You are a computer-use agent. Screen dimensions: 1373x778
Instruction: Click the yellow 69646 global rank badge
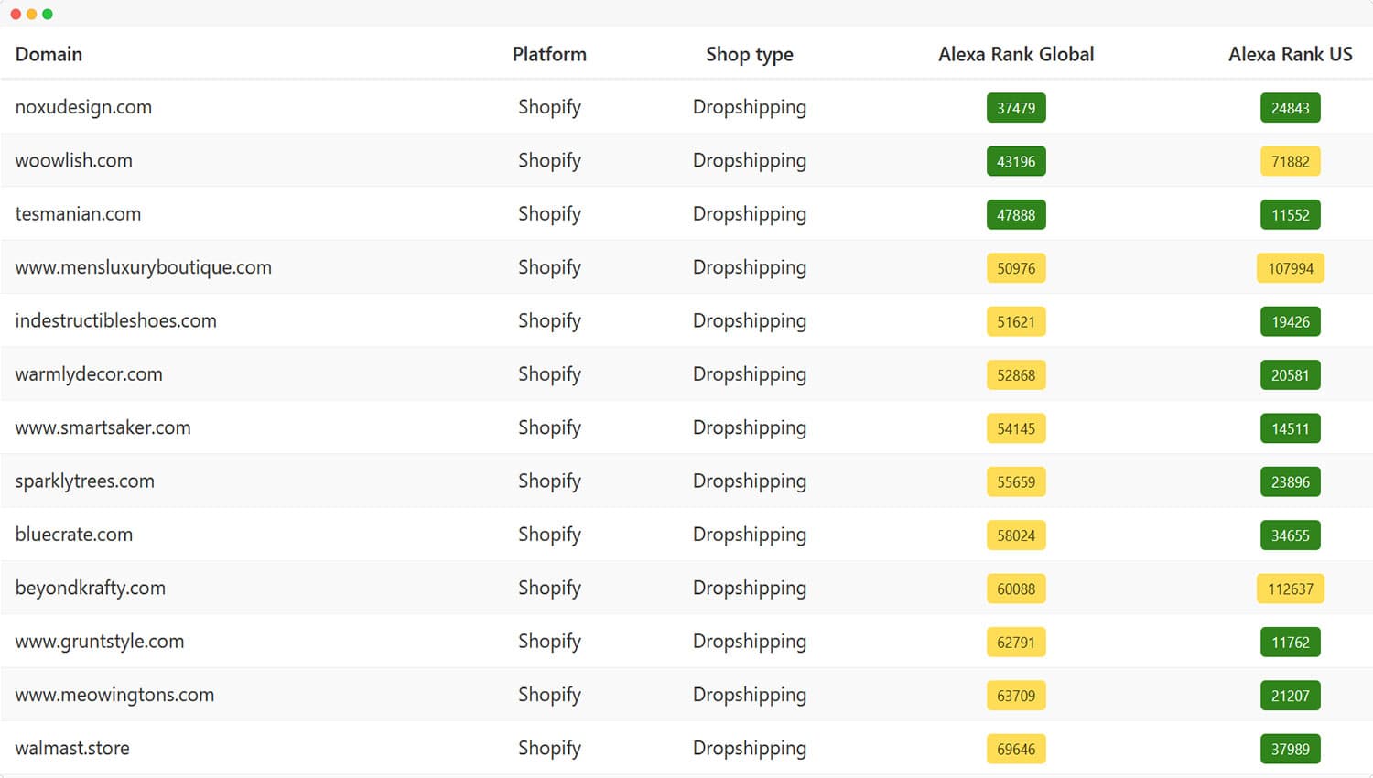click(1016, 749)
